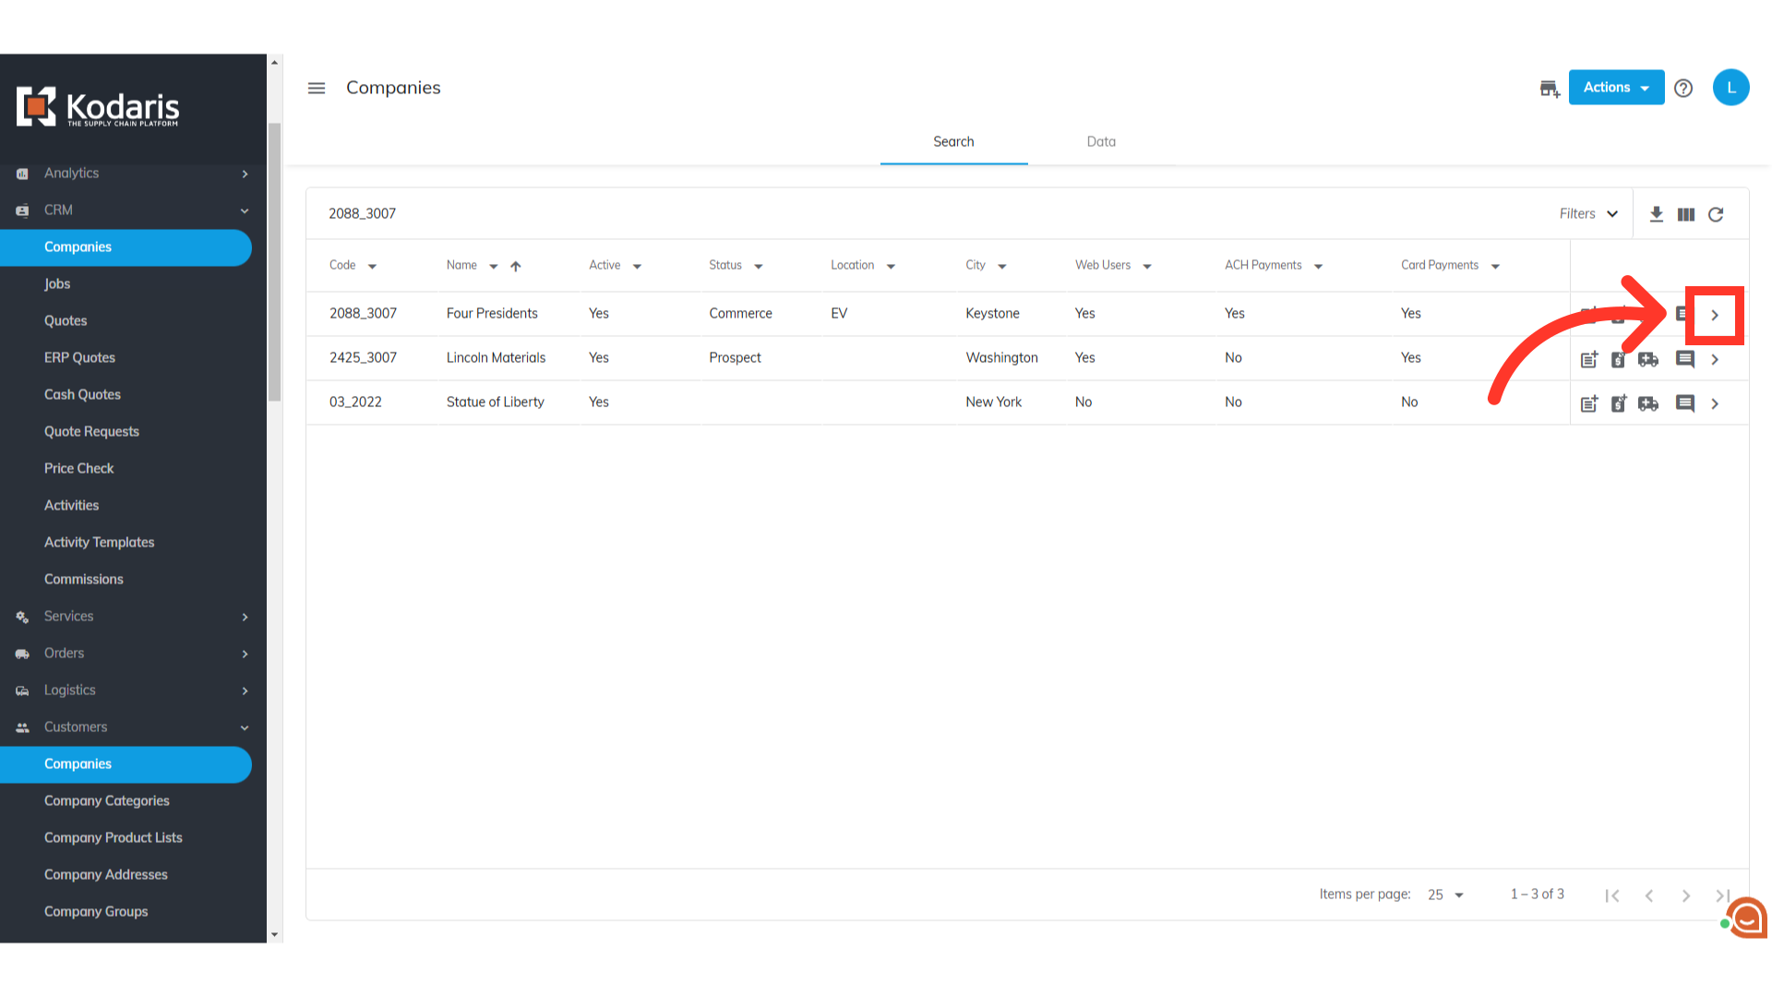Image resolution: width=1772 pixels, height=997 pixels.
Task: Open the help question mark icon
Action: tap(1683, 88)
